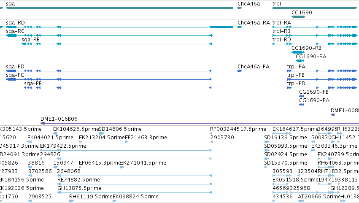Select the EK051518.5prime label

coord(295,180)
